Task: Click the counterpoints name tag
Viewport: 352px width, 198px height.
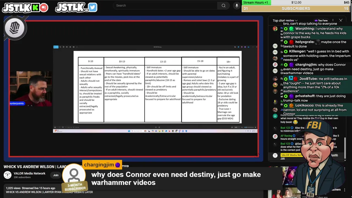Action: 17,103
